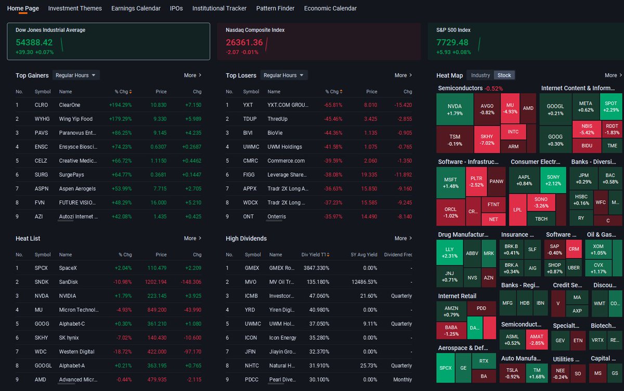
Task: Select the PLTR -2.52% heat map tile
Action: point(476,181)
